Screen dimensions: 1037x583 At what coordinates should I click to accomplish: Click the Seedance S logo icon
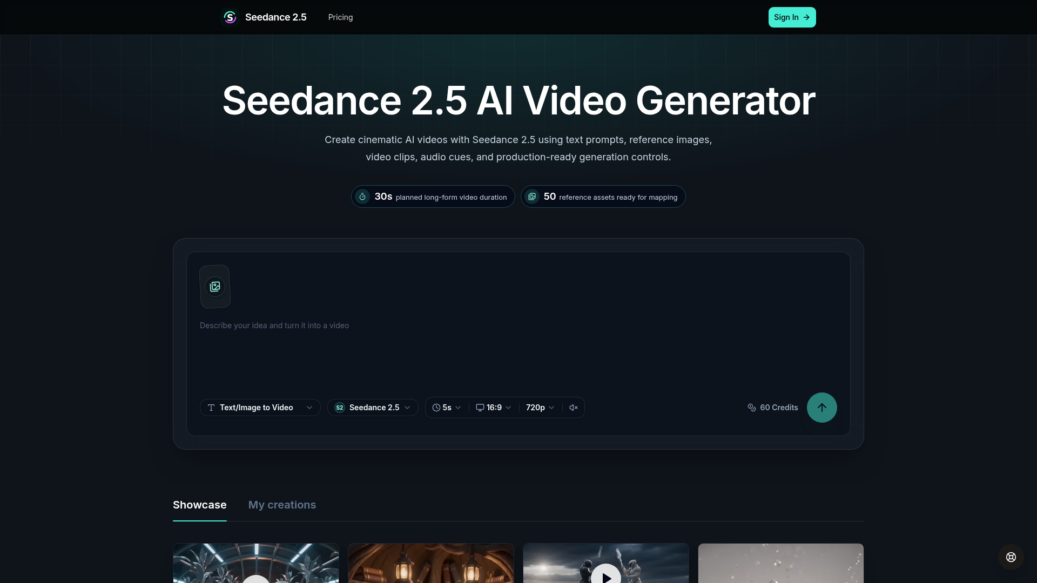click(x=230, y=17)
